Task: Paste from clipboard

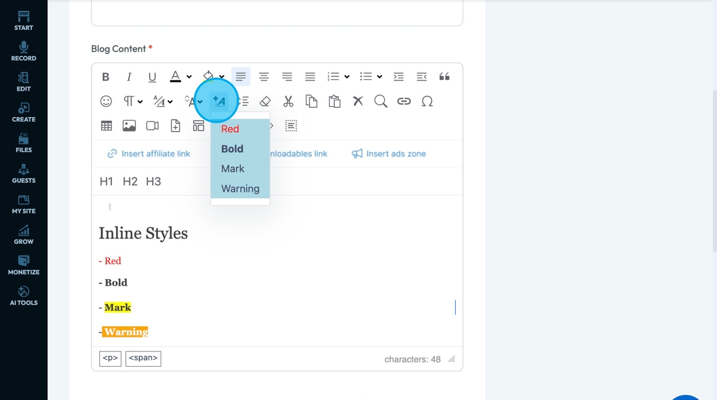Action: click(x=335, y=102)
